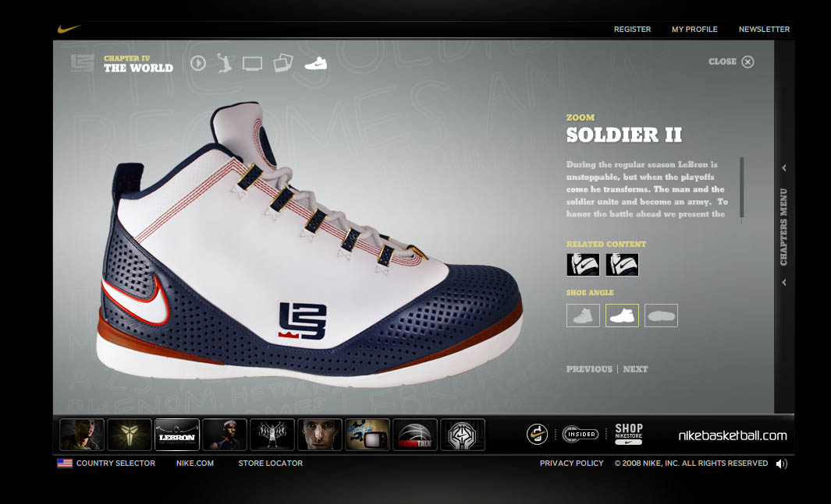
Task: Open Shop Nikestore
Action: [x=629, y=434]
